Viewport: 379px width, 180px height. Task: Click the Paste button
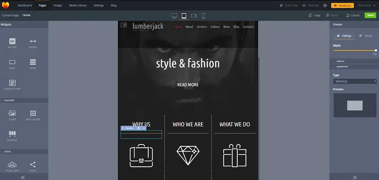tap(332, 15)
